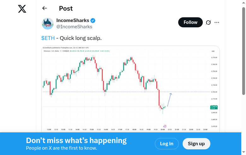Viewport: 246px width, 155px height.
Task: Click the blue verified checkmark badge
Action: (93, 21)
